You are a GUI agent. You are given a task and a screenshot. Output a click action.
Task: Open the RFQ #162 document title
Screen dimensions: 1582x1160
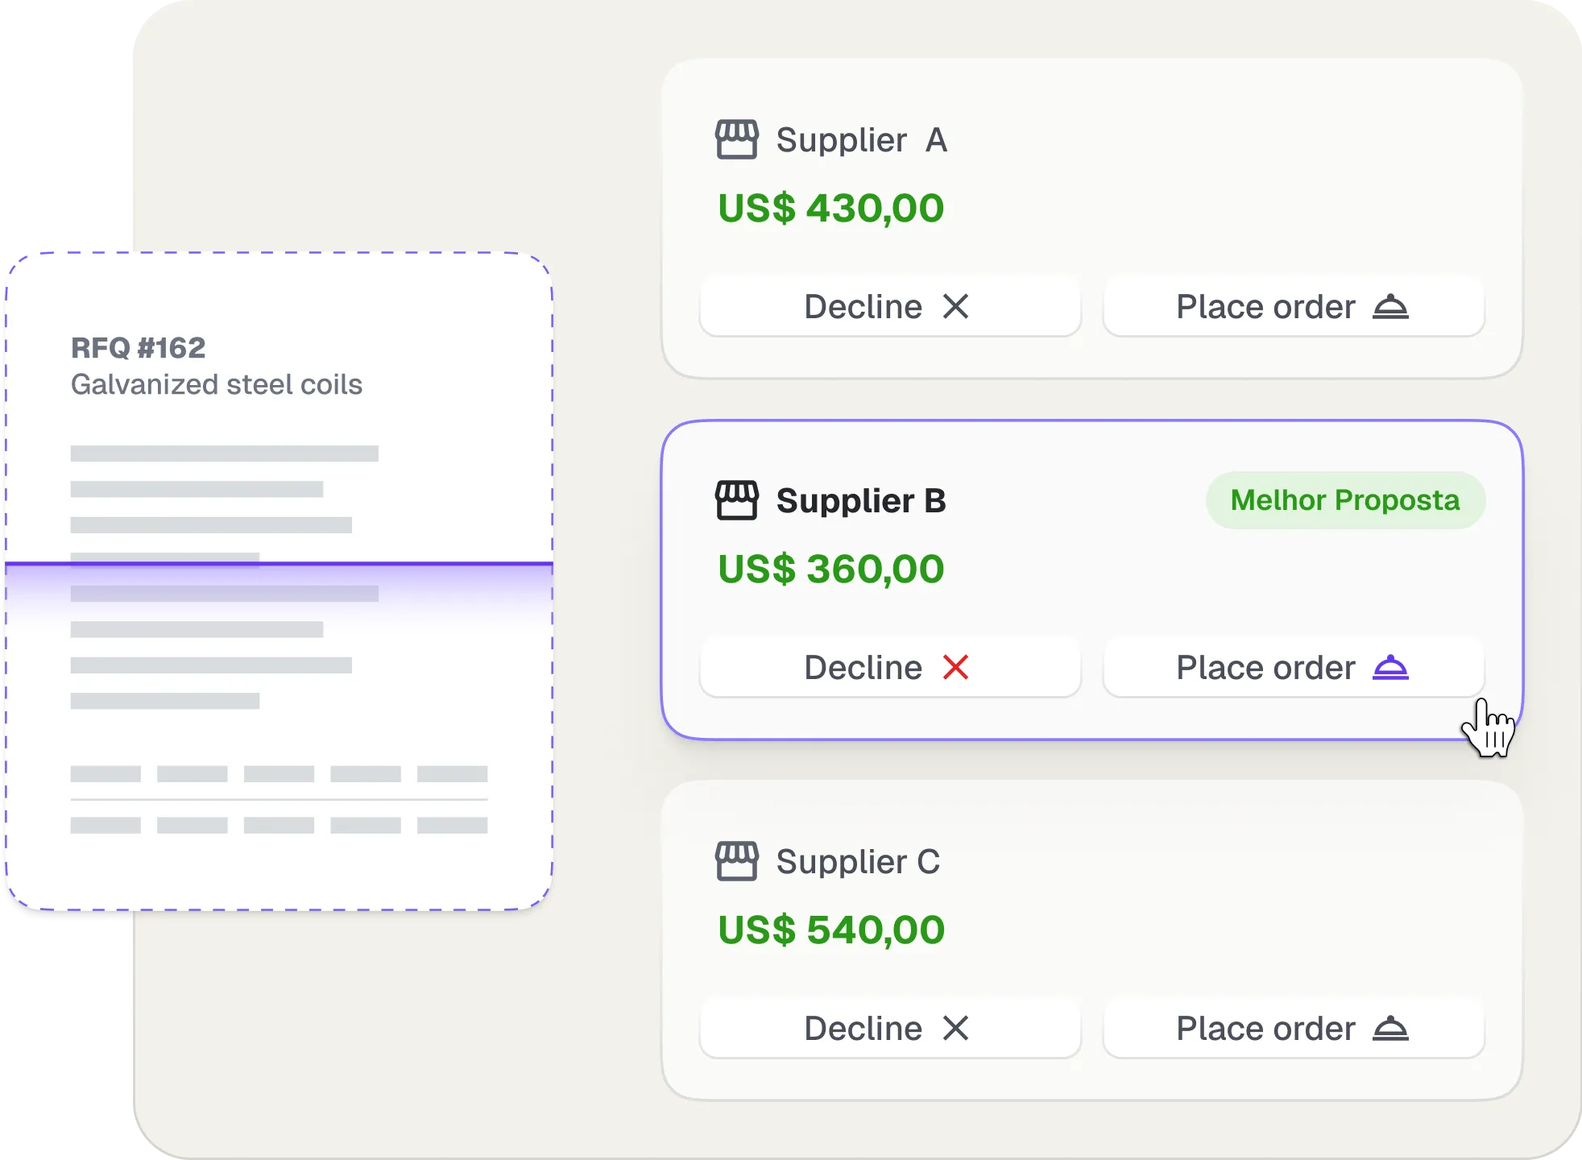point(138,348)
